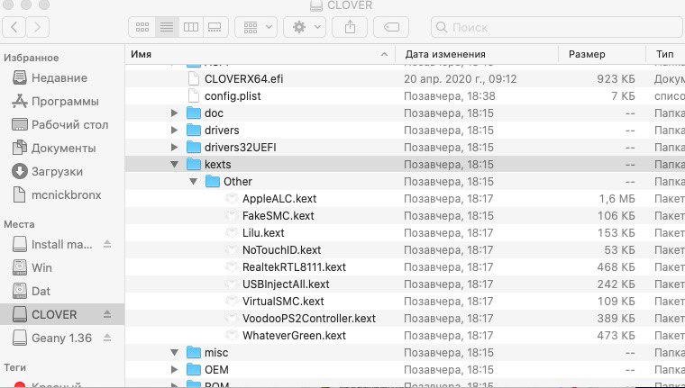
Task: Click the 20 апр. 2020 г., 09:12 date
Action: pyautogui.click(x=460, y=79)
